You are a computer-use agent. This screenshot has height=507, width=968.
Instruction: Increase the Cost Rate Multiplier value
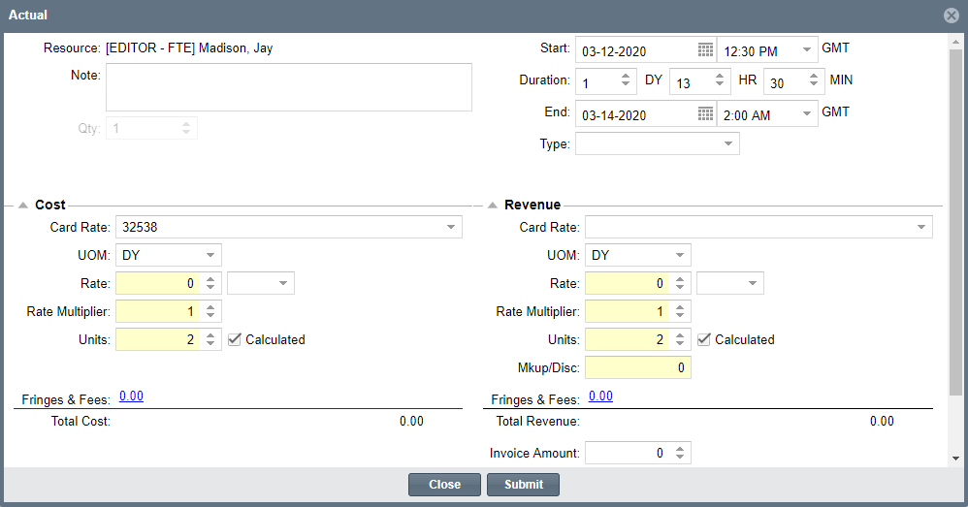210,307
